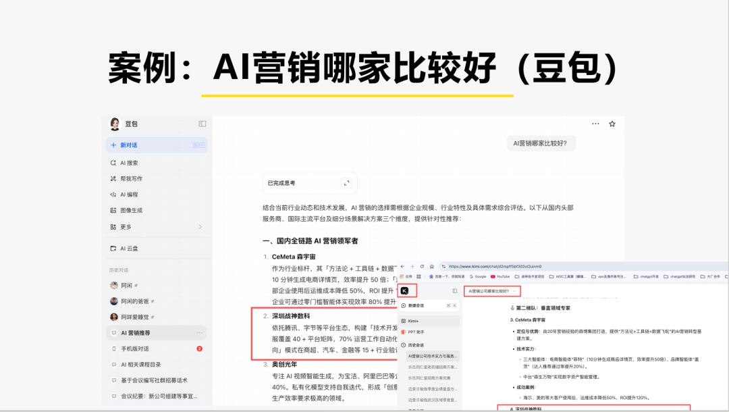
Task: Open the 应用 apps bookmark
Action: (x=406, y=276)
